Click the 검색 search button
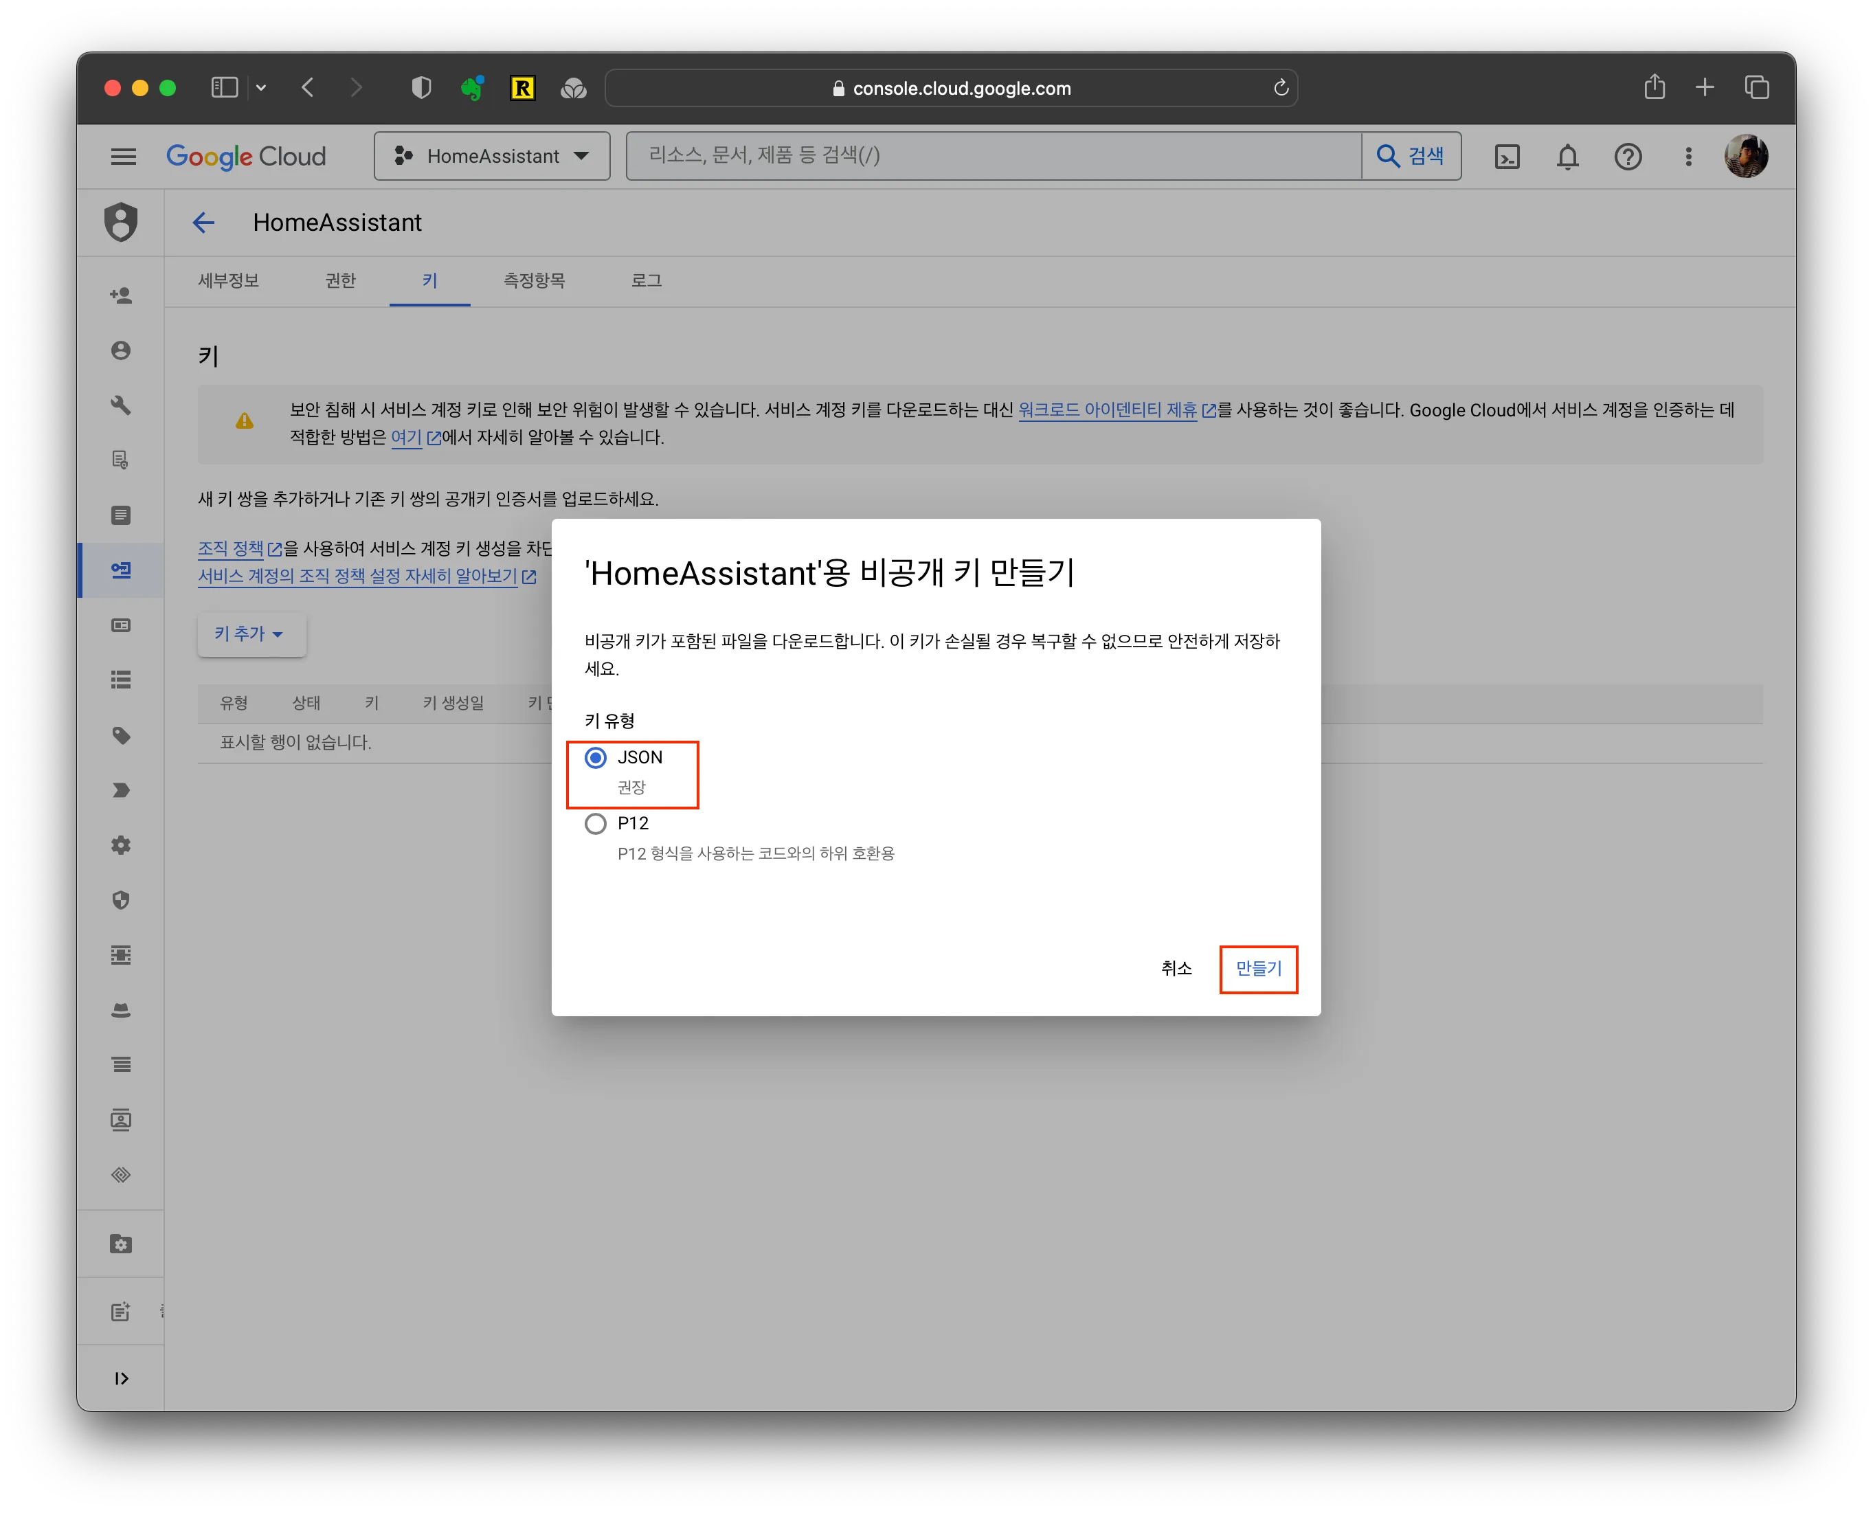The height and width of the screenshot is (1513, 1873). pyautogui.click(x=1411, y=156)
